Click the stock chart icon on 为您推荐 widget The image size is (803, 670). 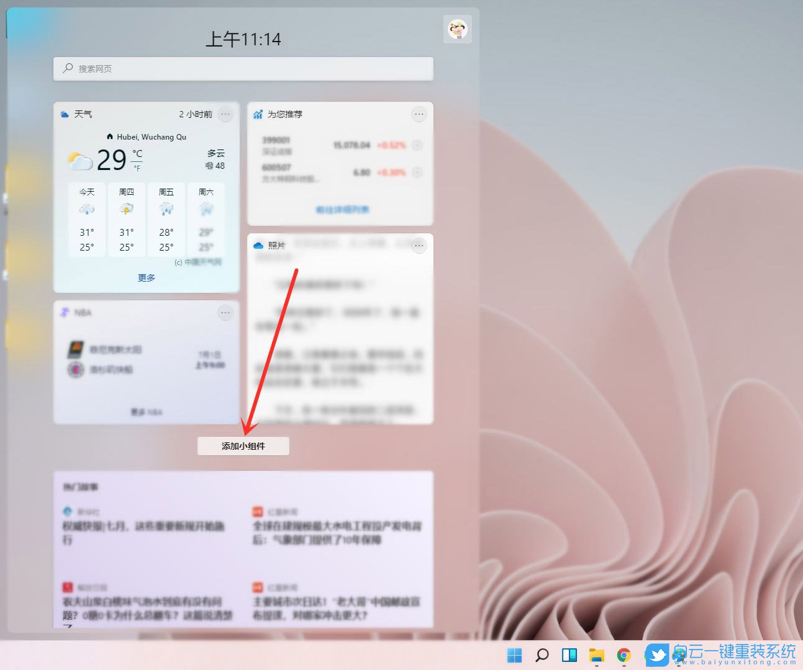(258, 114)
